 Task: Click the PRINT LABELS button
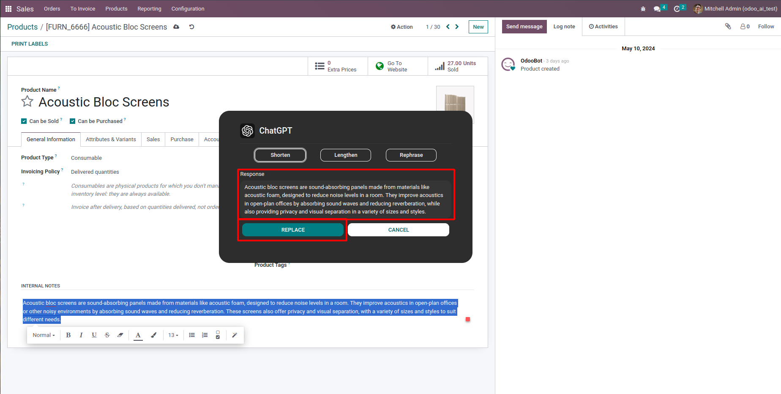30,44
